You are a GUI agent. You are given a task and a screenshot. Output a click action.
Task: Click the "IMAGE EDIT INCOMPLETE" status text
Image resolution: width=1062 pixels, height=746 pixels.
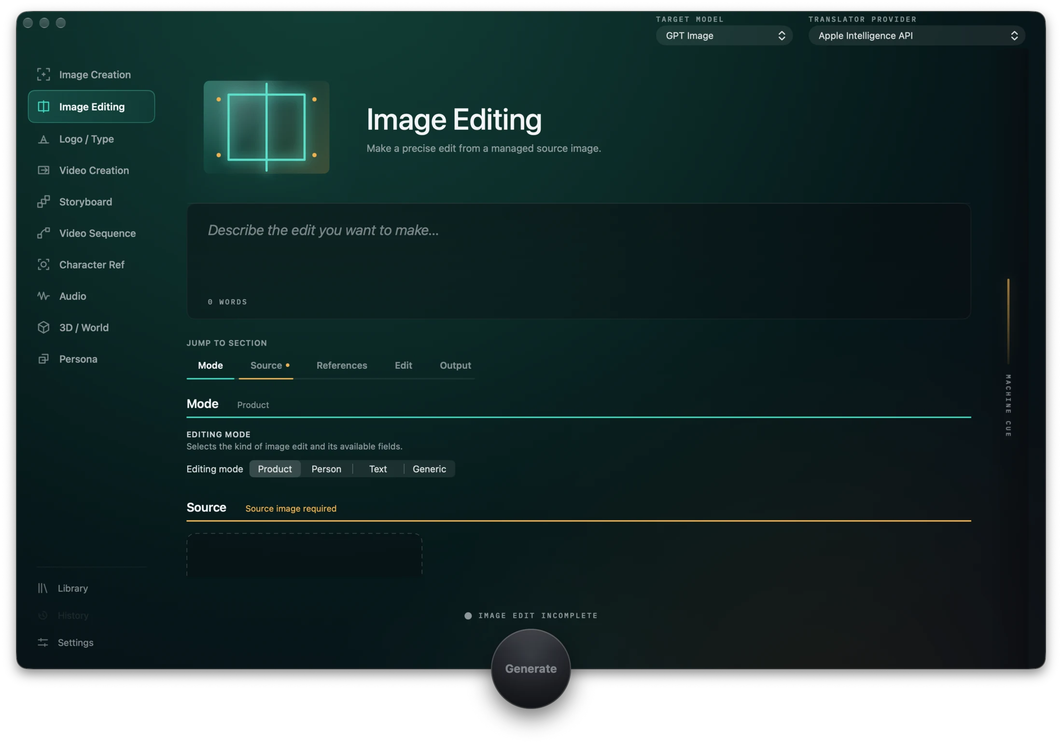(x=538, y=615)
